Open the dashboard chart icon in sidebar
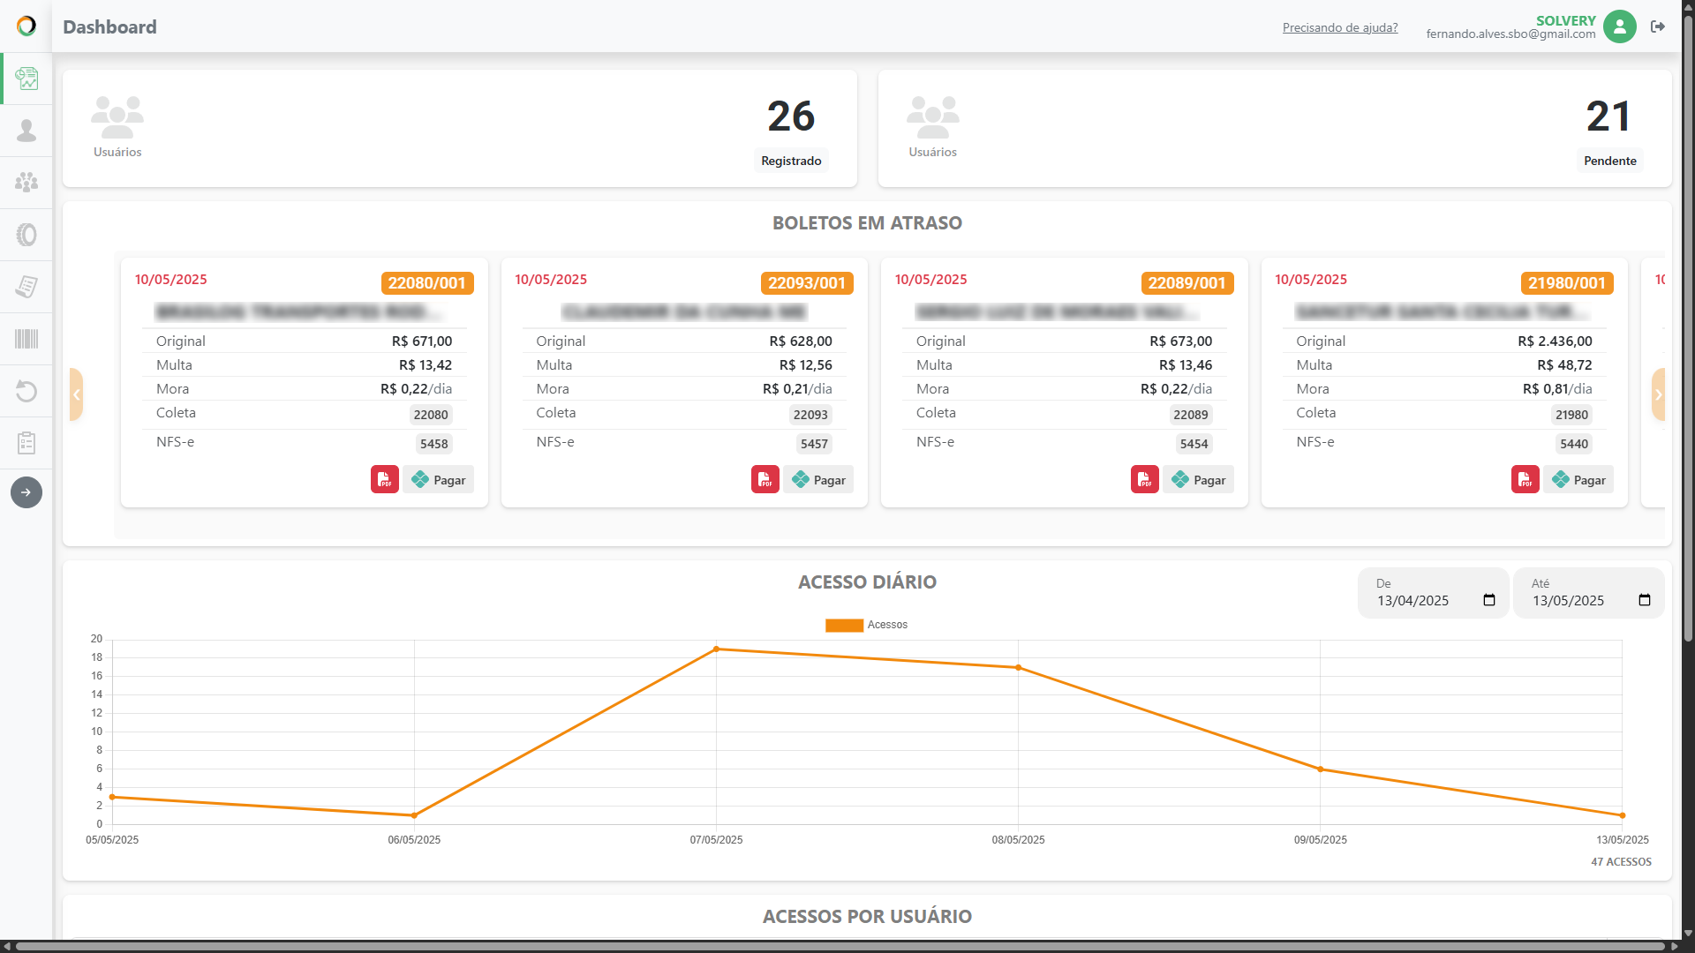Viewport: 1695px width, 953px height. coord(26,79)
